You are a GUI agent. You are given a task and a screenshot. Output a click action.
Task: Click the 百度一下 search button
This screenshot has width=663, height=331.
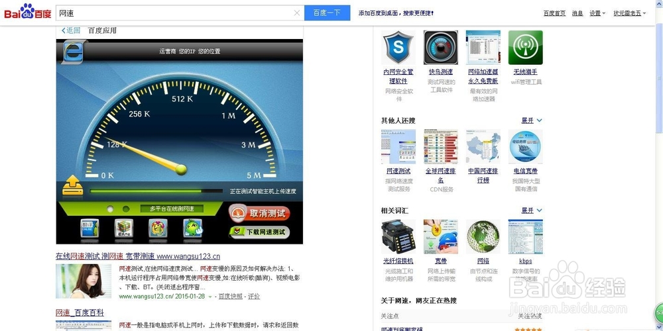327,13
